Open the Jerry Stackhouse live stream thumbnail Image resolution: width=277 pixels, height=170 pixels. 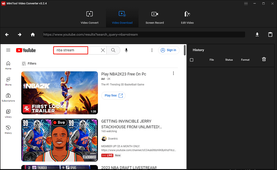click(x=59, y=140)
